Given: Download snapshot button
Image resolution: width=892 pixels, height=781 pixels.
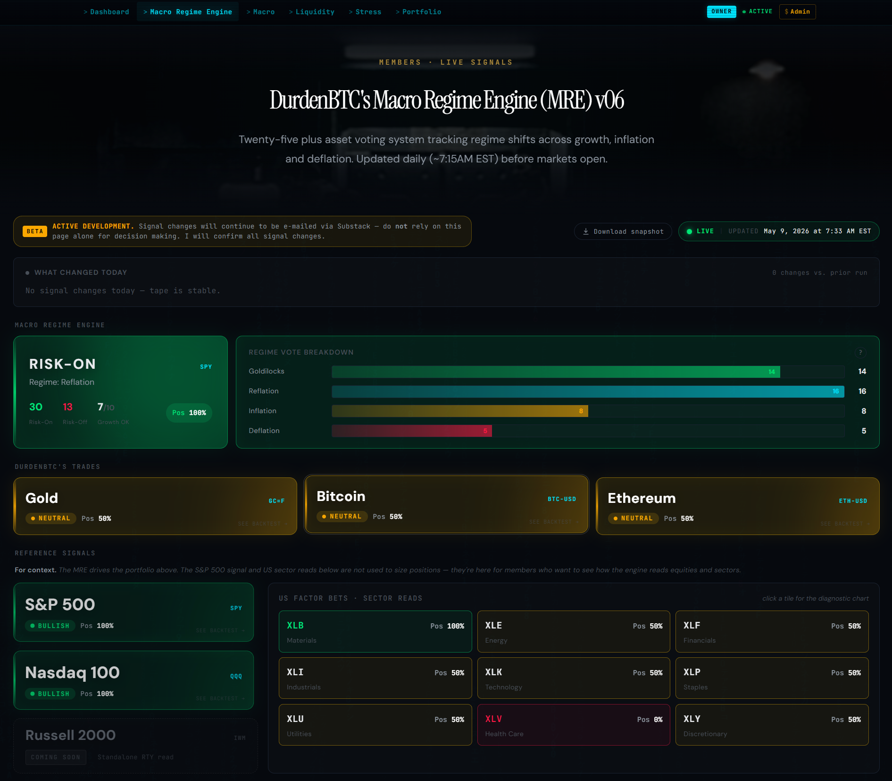Looking at the screenshot, I should point(623,231).
